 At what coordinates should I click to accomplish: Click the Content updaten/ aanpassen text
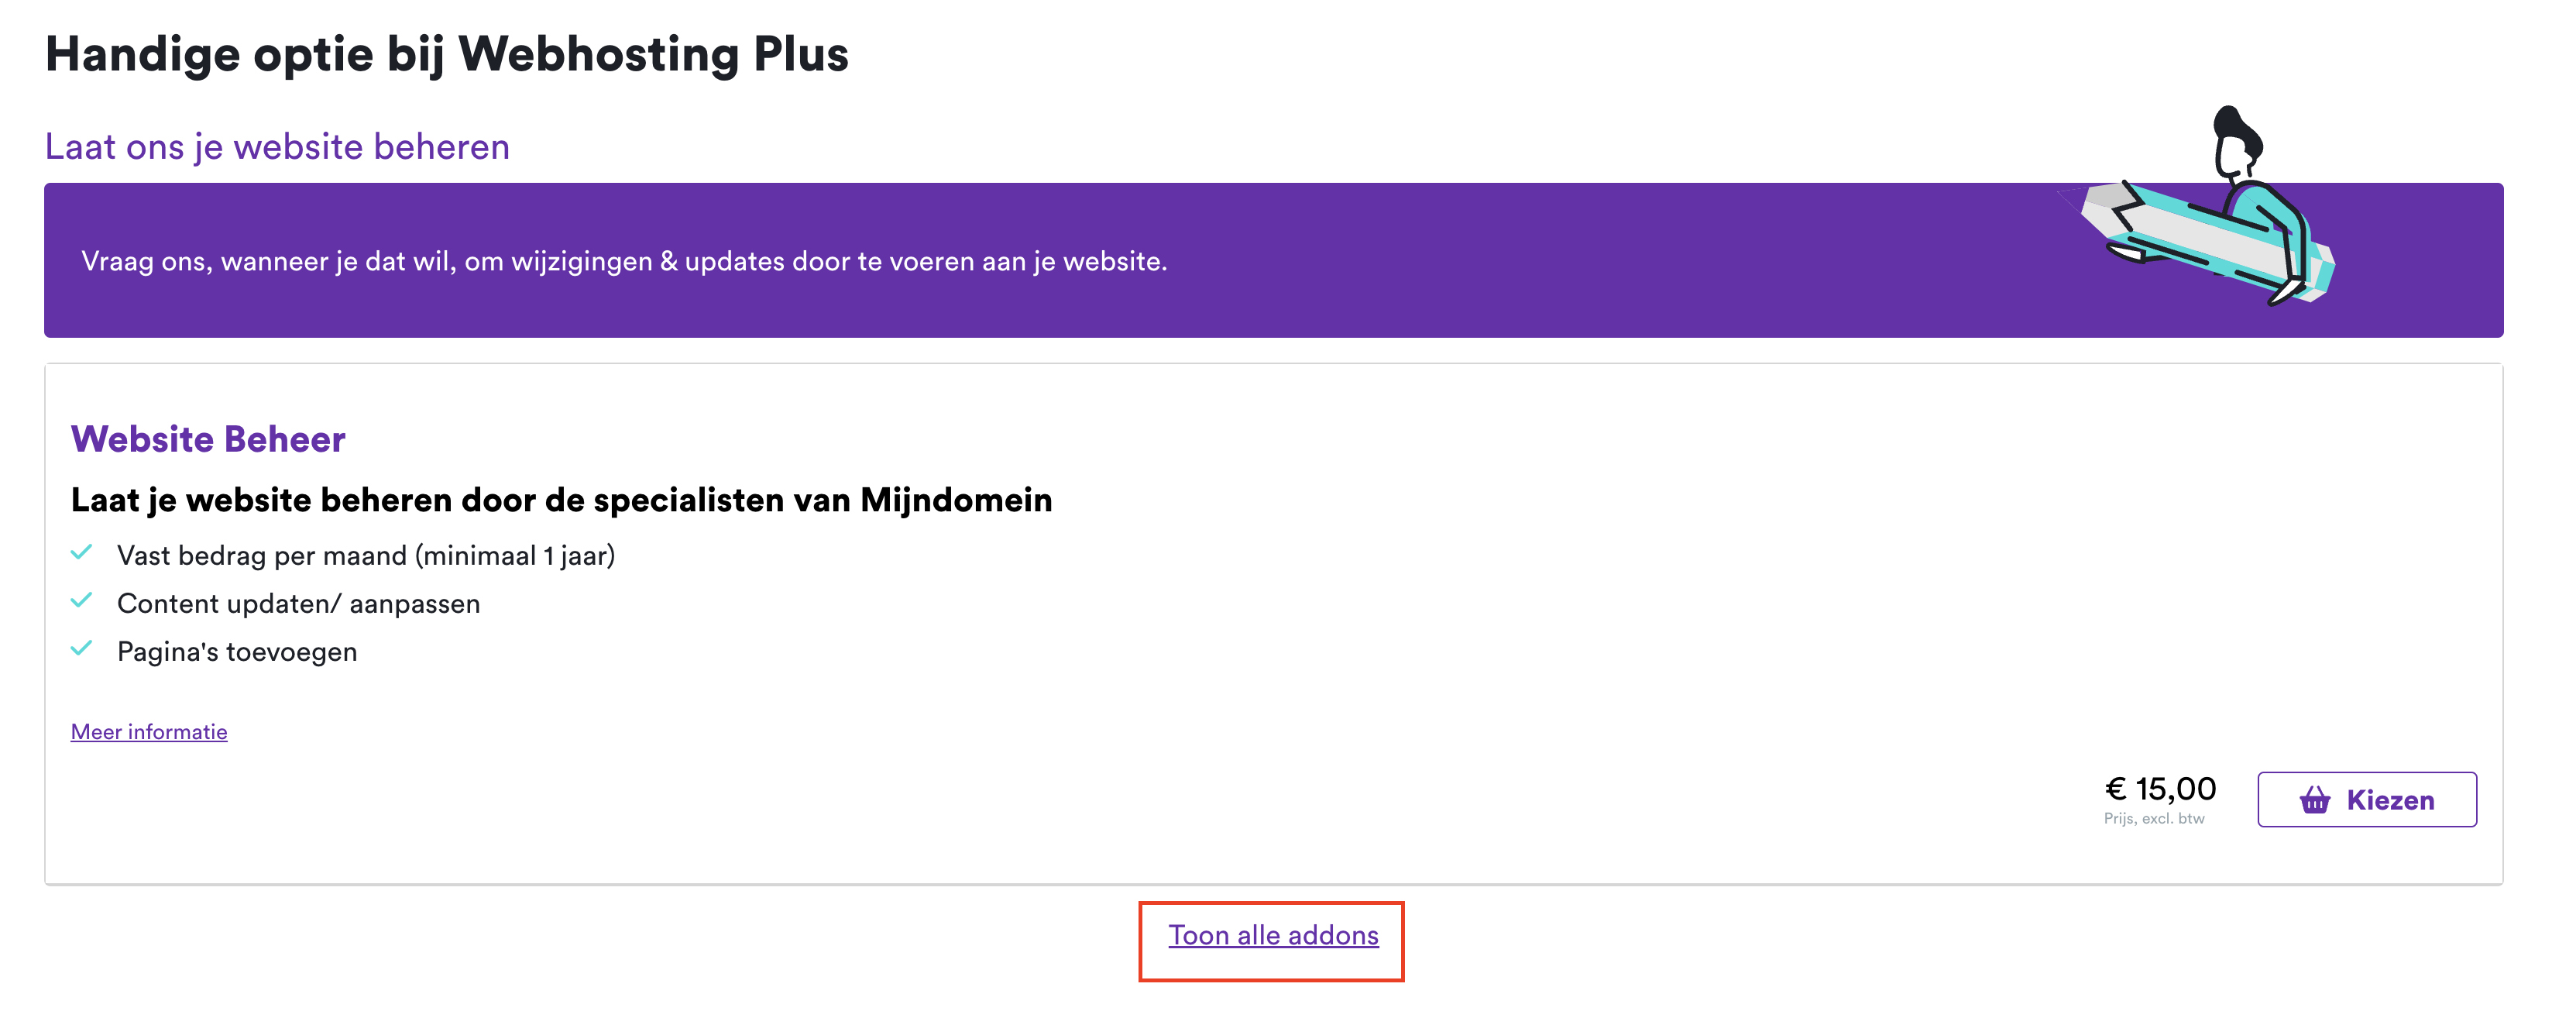tap(298, 604)
